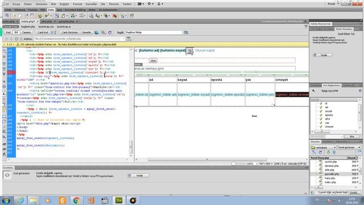Image resolution: width=364 pixels, height=205 pixels.
Task: Open related file bootstrap.js
Action: pos(64,27)
